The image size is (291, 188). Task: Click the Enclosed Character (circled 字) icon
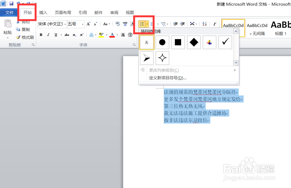tap(130, 35)
